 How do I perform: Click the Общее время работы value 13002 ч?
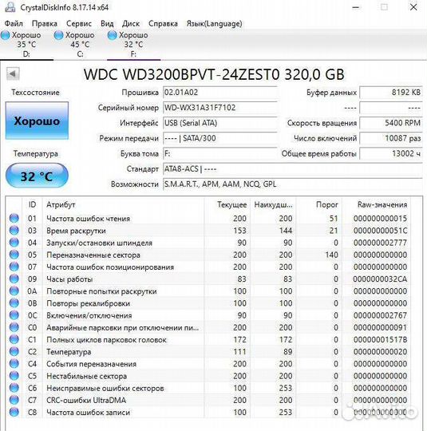pos(391,154)
